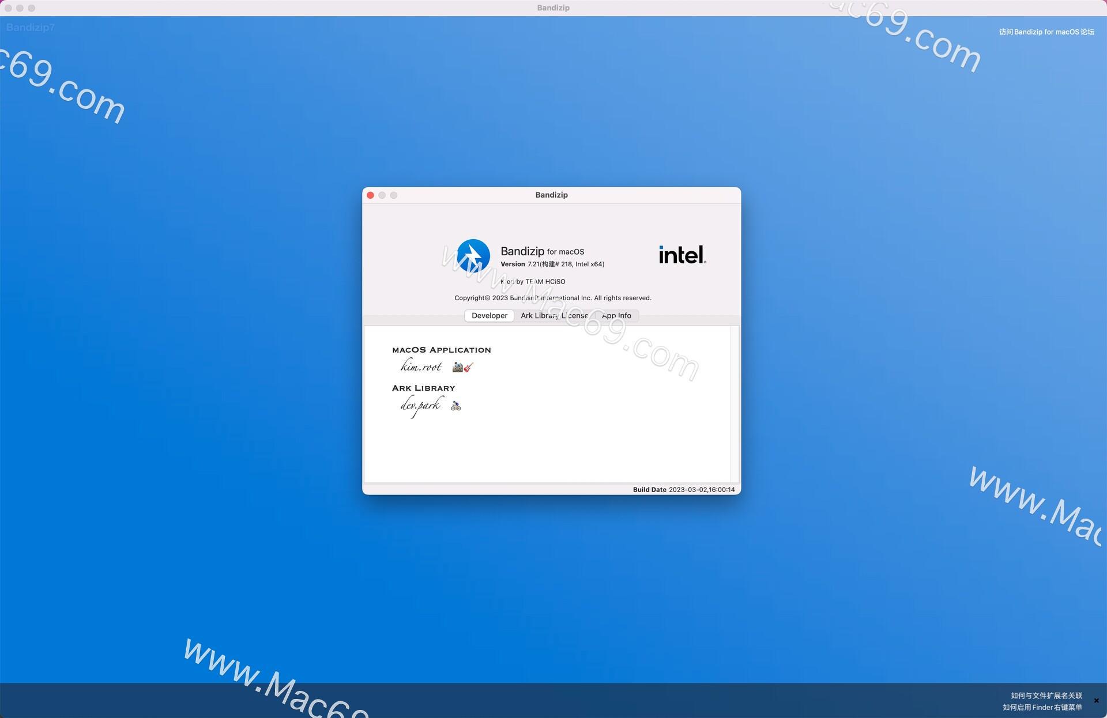Click the dev.park developer signature
Image resolution: width=1107 pixels, height=718 pixels.
pos(421,406)
